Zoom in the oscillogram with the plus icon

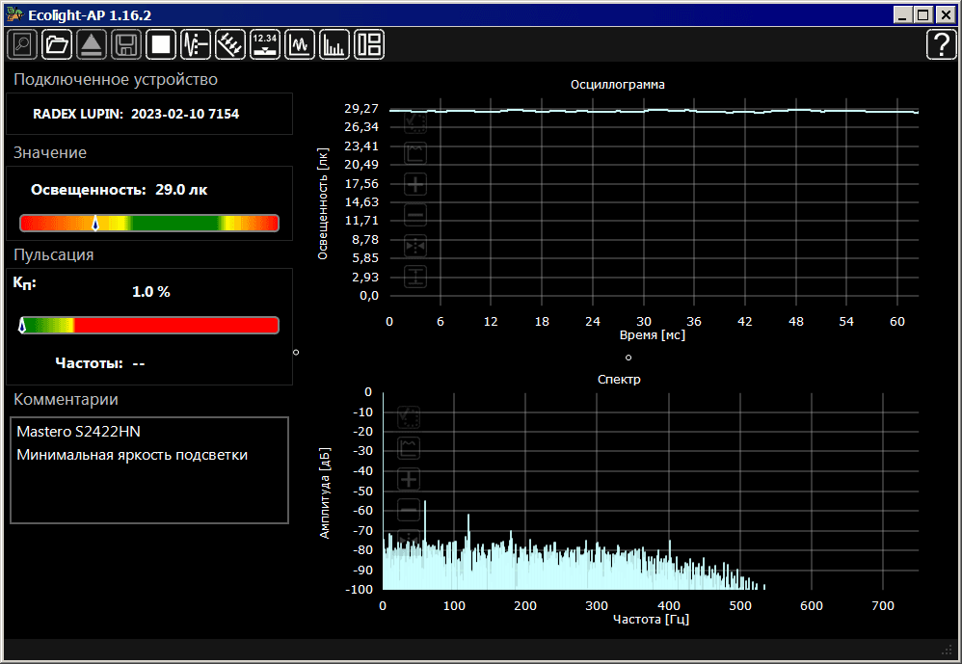(415, 184)
